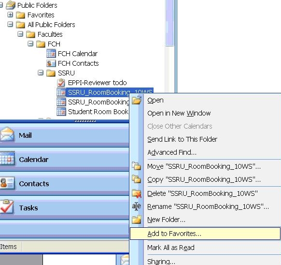Click the Tasks checkmark icon in the navigation pane
281x265 pixels.
click(7, 207)
